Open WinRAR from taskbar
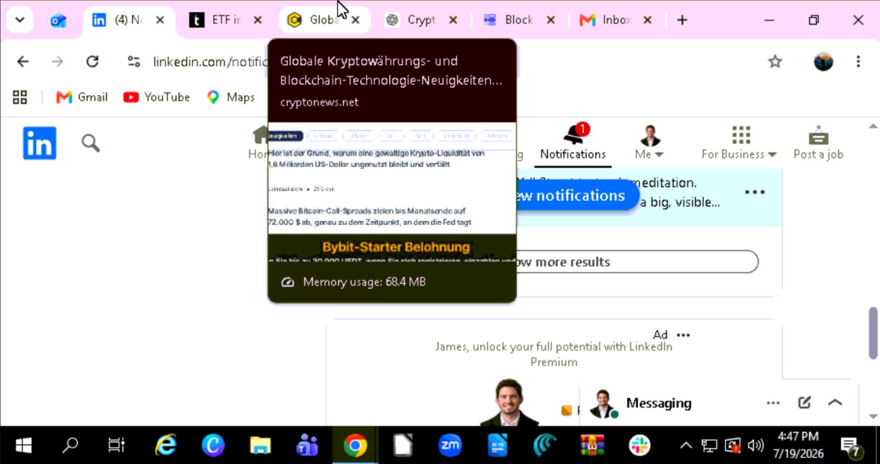Screen dimensions: 880x464 click(592, 445)
